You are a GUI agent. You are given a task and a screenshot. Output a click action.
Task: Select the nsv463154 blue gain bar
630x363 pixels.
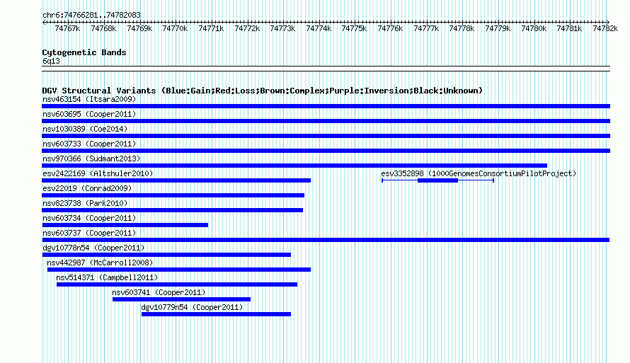(326, 106)
